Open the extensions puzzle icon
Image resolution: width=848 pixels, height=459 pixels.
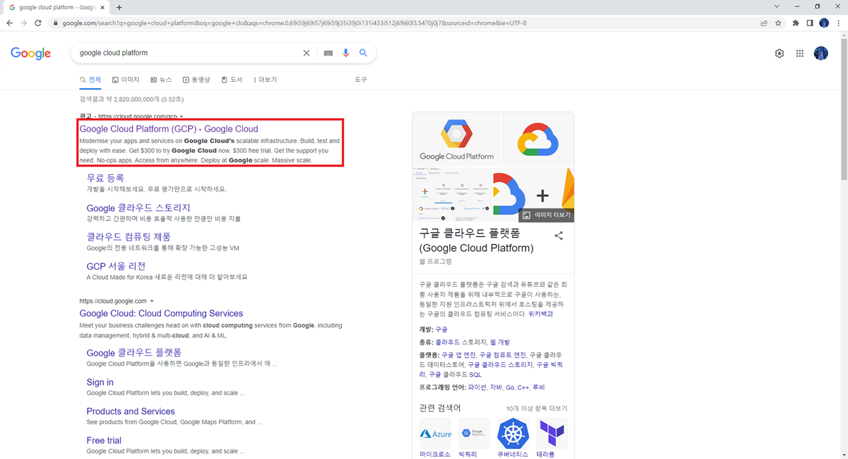[x=795, y=23]
